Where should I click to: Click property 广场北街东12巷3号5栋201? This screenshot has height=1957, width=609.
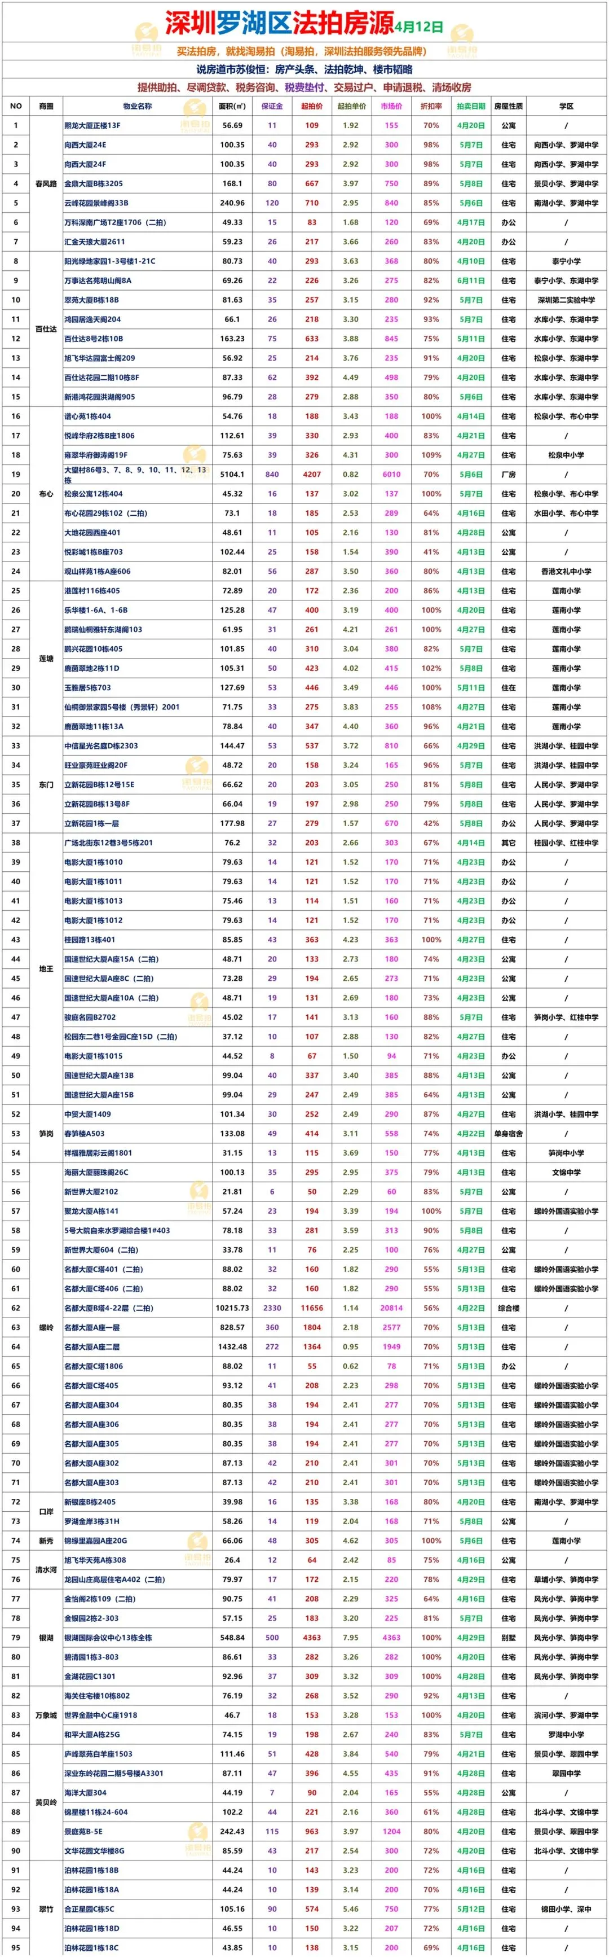(x=109, y=843)
